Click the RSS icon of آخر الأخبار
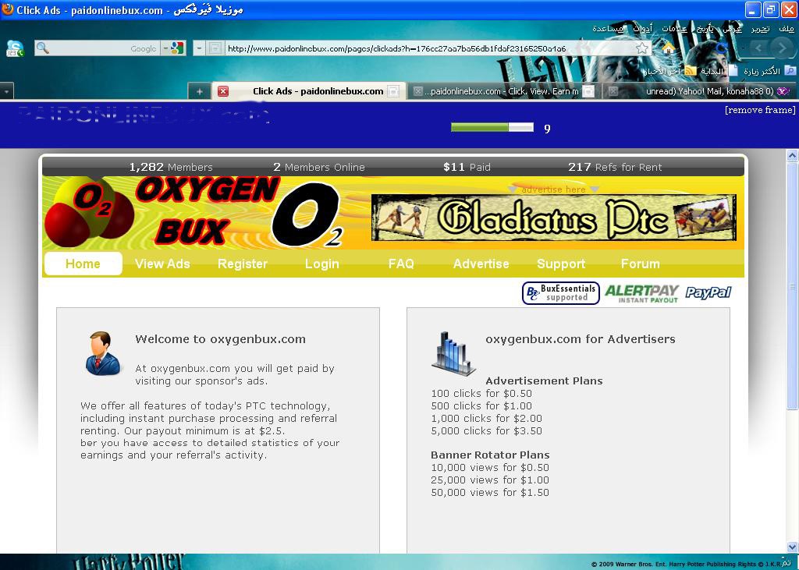799x570 pixels. pos(690,71)
